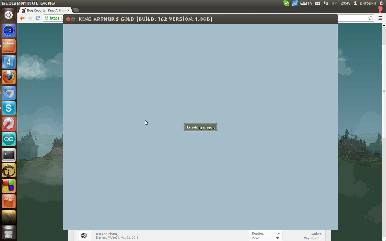Click the Loading map... box

coord(201,127)
